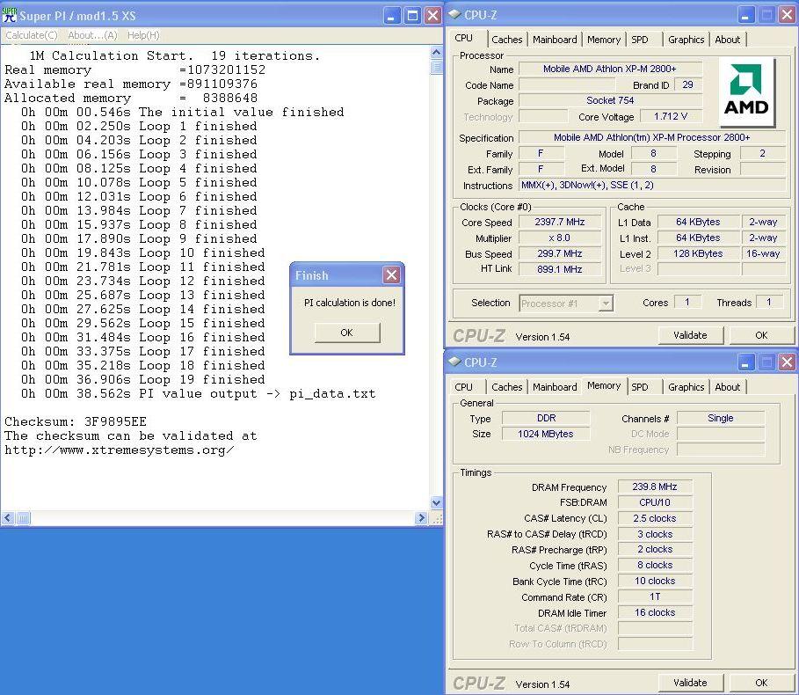The height and width of the screenshot is (695, 799).
Task: Click OK in bottom CPU-Z window
Action: click(761, 683)
